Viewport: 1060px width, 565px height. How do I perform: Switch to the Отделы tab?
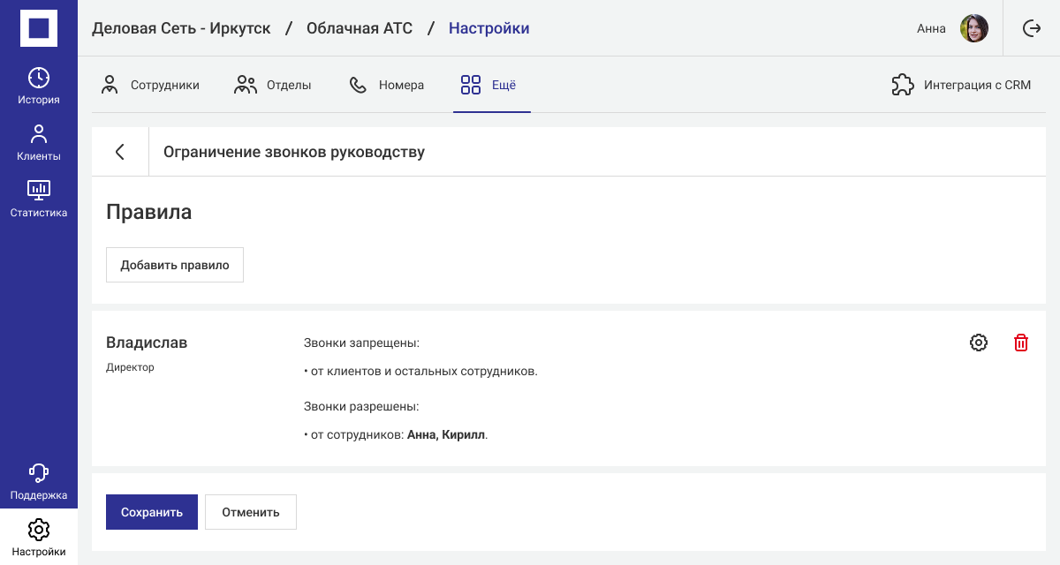click(273, 86)
